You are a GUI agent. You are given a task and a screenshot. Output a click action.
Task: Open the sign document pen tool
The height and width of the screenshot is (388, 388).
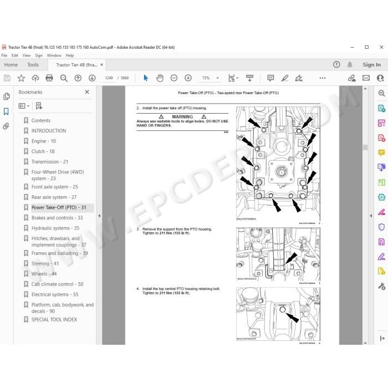pos(299,78)
